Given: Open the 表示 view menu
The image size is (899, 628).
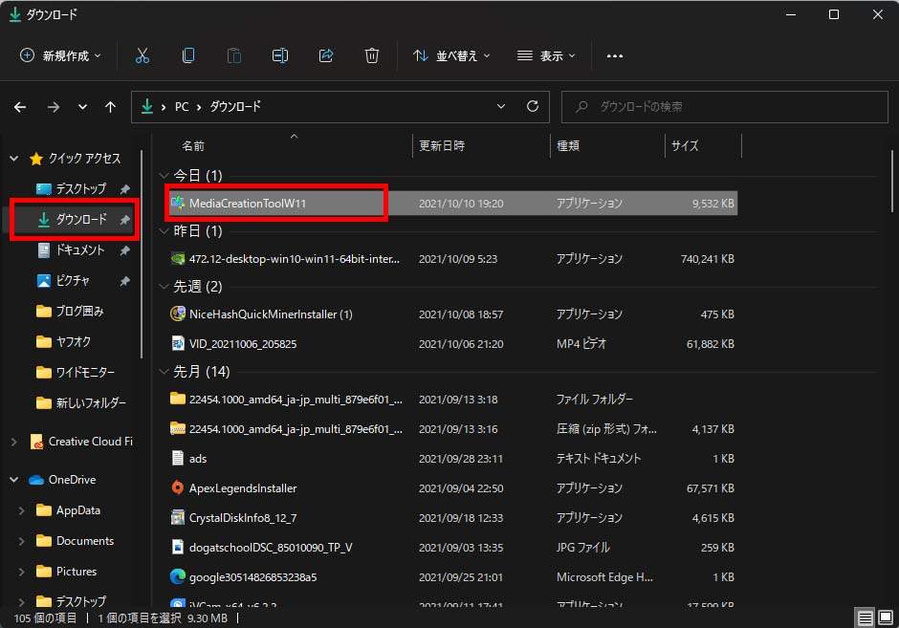Looking at the screenshot, I should point(546,56).
